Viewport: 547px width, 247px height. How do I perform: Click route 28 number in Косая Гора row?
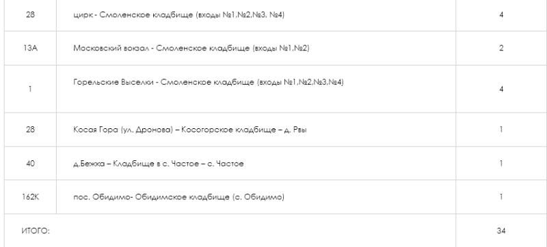(x=30, y=130)
